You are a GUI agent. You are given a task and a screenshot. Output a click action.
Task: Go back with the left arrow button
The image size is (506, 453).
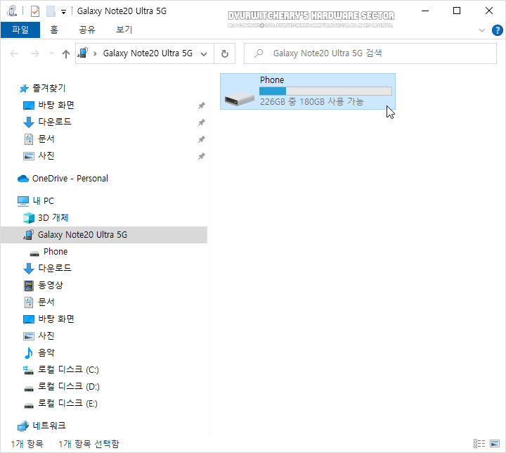point(14,53)
